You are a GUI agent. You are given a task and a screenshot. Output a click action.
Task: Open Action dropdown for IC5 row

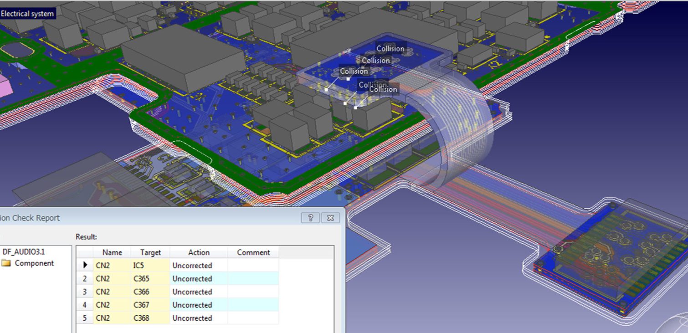tap(199, 265)
